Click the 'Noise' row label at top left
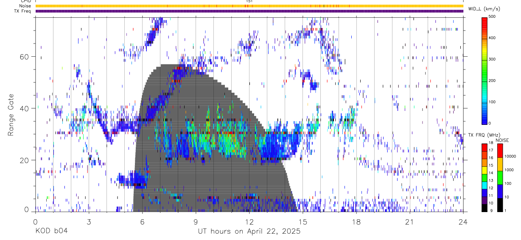Viewport: 521px width, 240px height. (x=25, y=6)
